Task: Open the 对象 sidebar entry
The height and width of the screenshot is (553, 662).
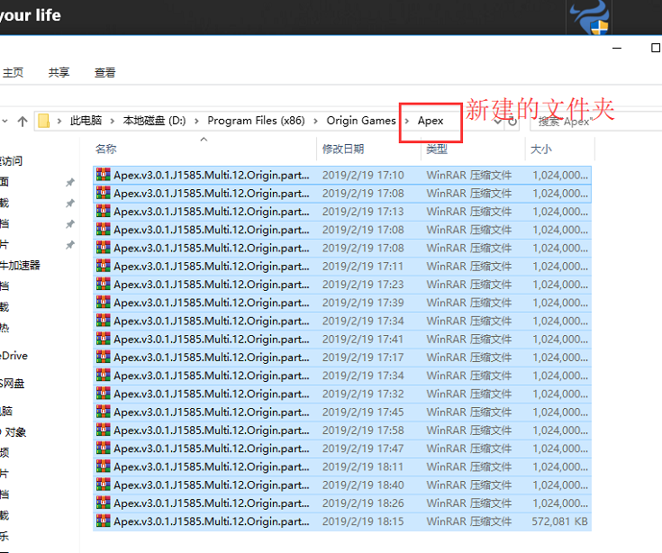Action: point(15,431)
